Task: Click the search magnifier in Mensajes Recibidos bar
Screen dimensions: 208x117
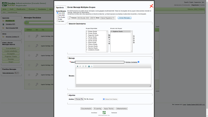Action: (26, 22)
